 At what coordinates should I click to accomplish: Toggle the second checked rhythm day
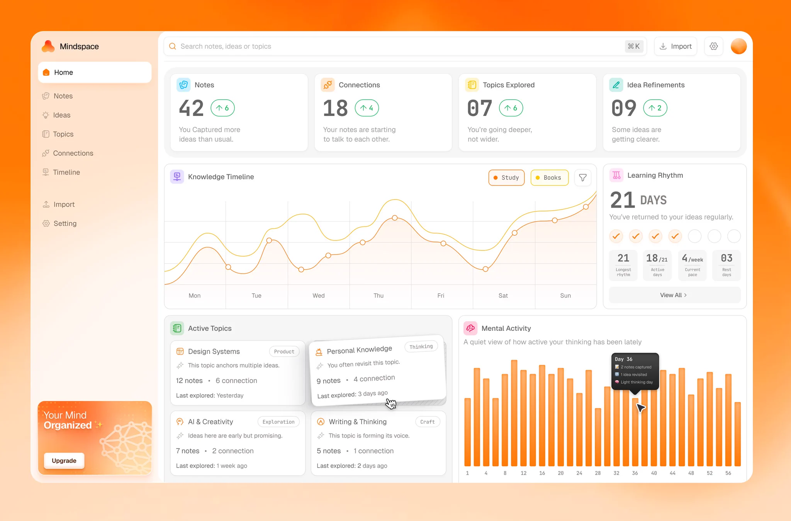[636, 236]
